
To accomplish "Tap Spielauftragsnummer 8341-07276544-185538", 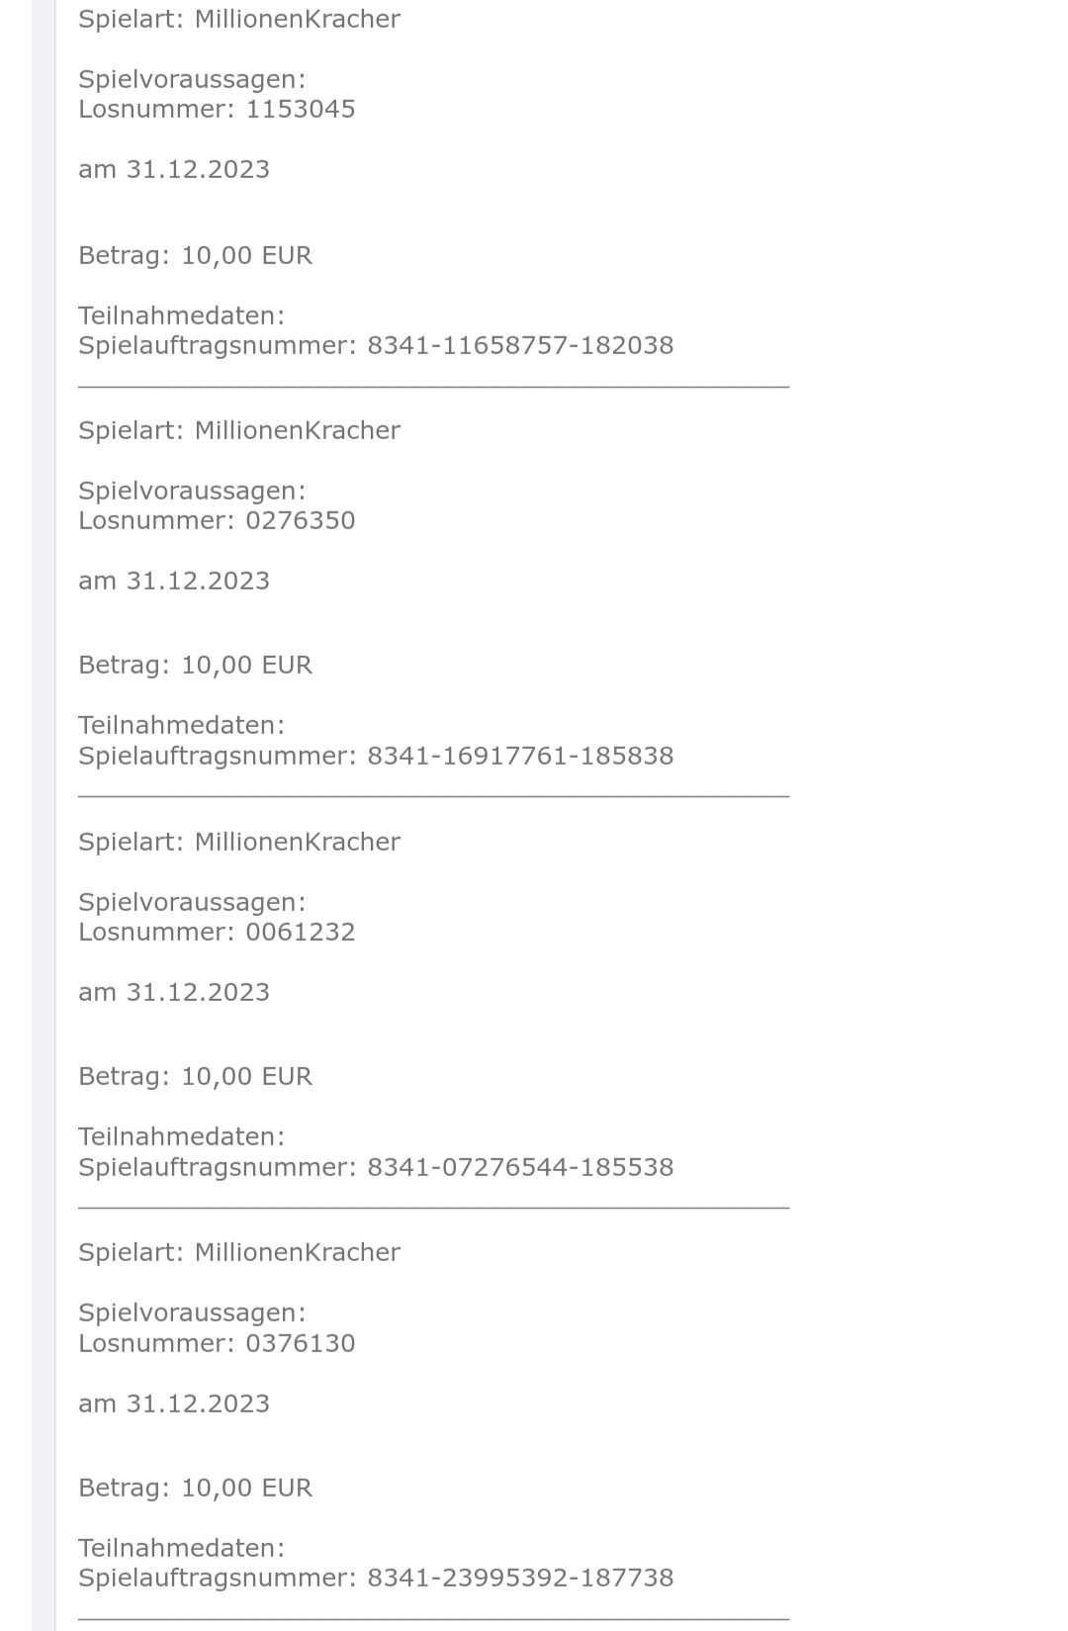I will (376, 1167).
